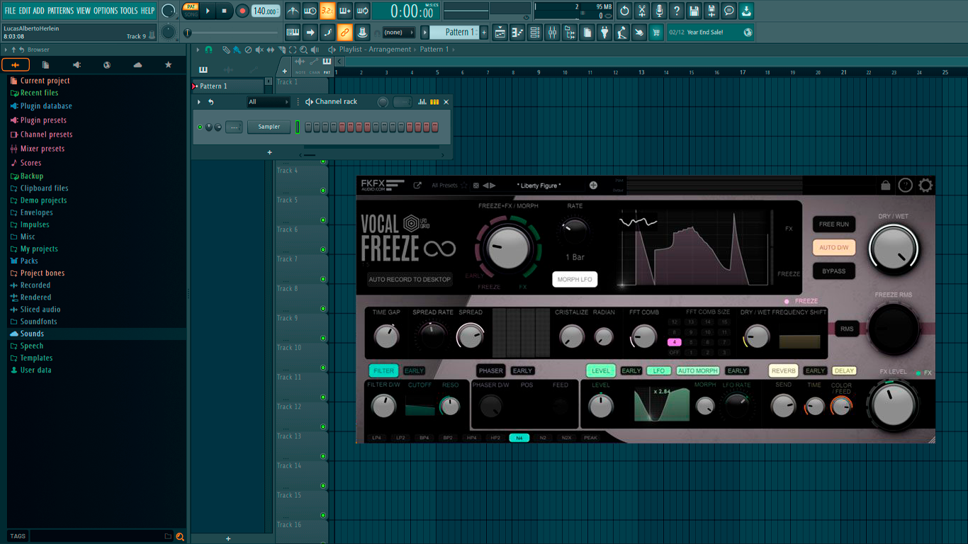Toggle Pat/Song mode switch
This screenshot has width=968, height=544.
point(191,11)
